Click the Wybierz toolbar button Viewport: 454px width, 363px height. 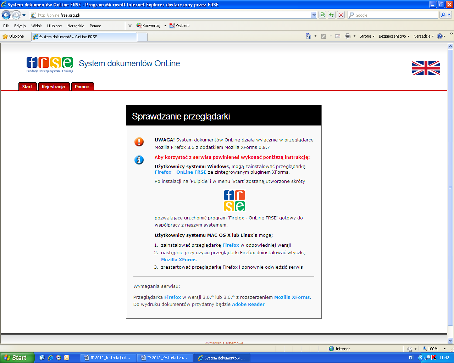click(179, 26)
